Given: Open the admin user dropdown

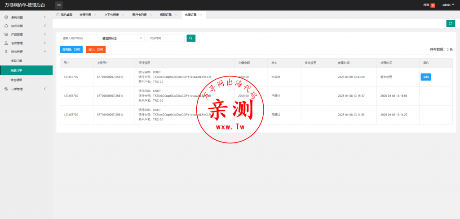Looking at the screenshot, I should coord(448,5).
